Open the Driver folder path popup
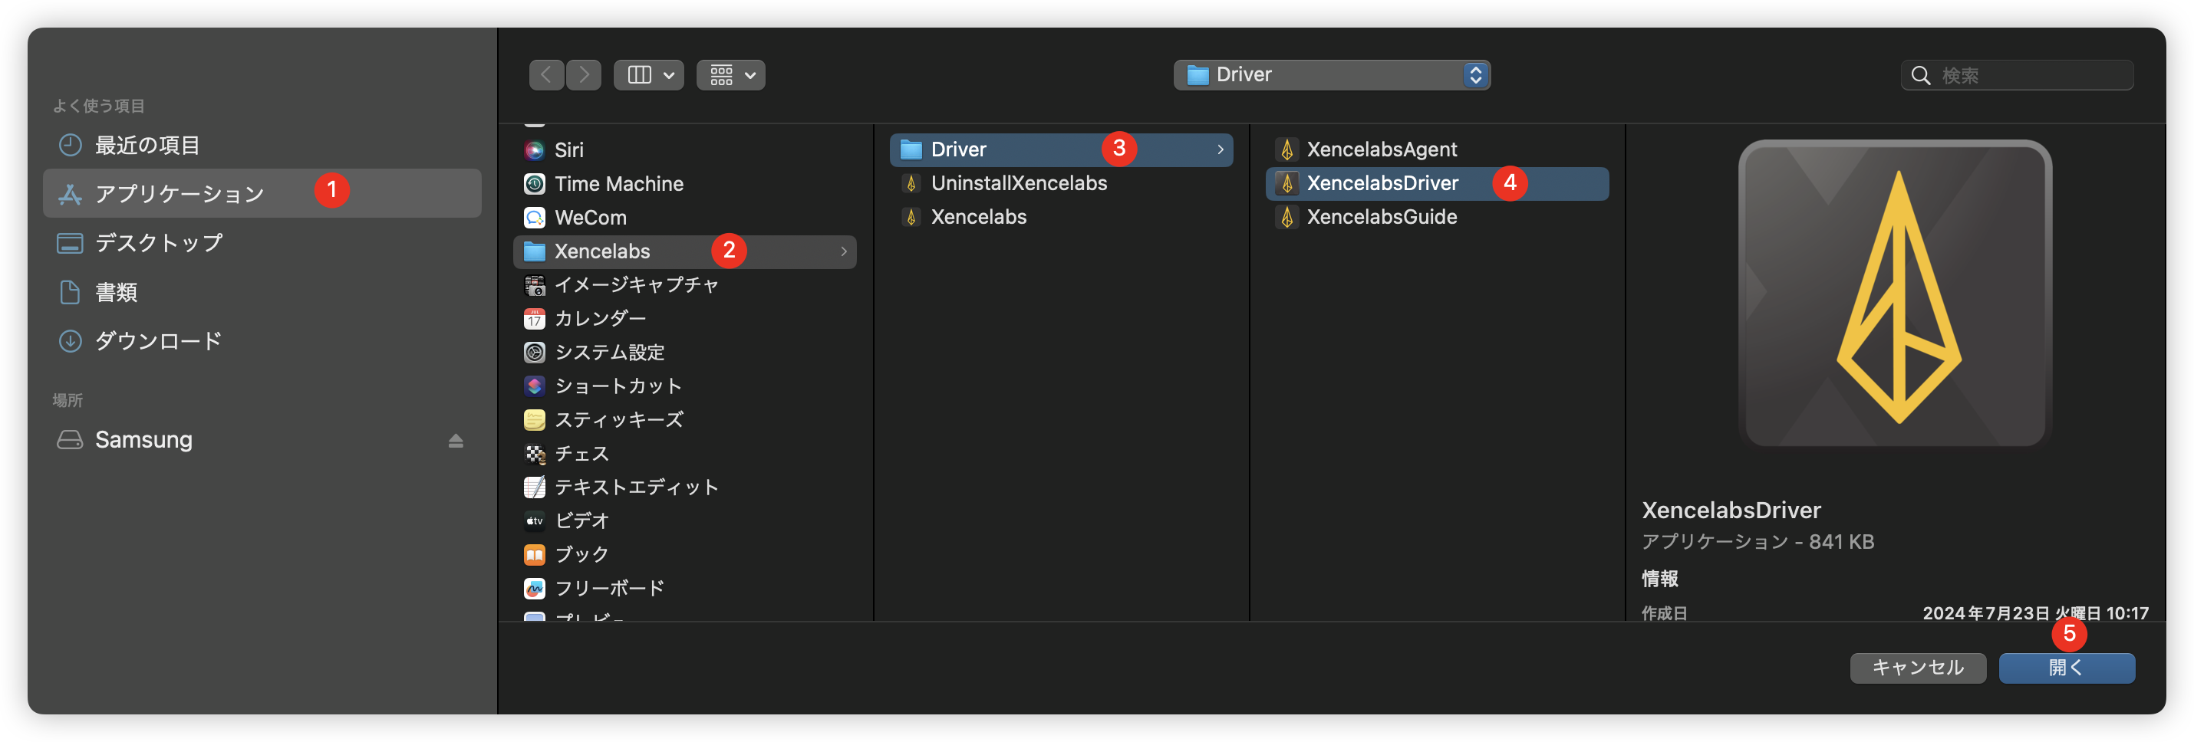 tap(1331, 75)
